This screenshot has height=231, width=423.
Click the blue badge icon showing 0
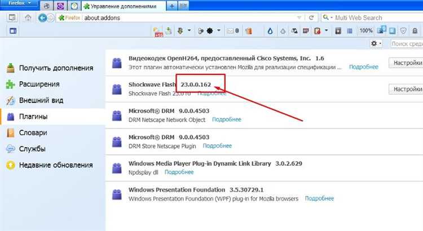(381, 30)
